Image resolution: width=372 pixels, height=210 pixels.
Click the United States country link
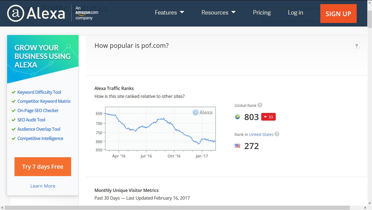pos(261,135)
